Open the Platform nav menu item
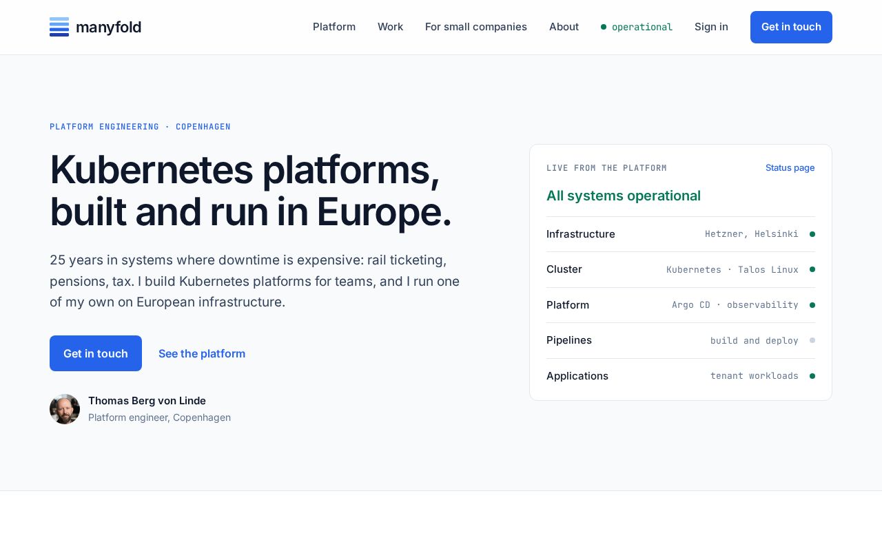 click(x=334, y=27)
